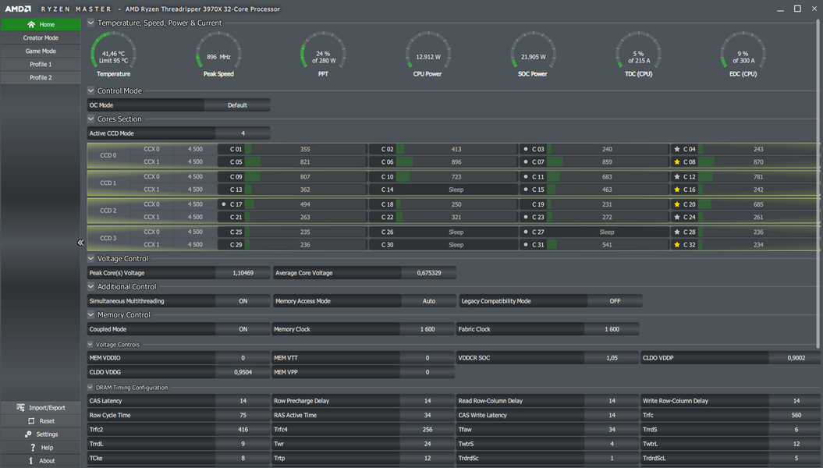The height and width of the screenshot is (468, 823).
Task: Select Profile 1 tab
Action: (41, 64)
